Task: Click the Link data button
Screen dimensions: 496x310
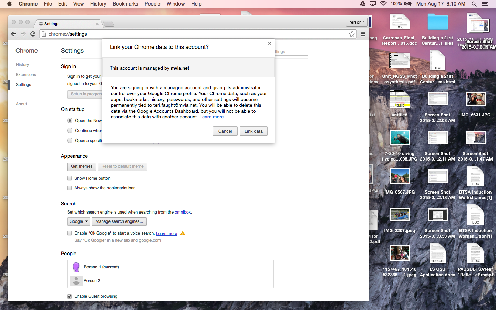Action: pos(254,131)
